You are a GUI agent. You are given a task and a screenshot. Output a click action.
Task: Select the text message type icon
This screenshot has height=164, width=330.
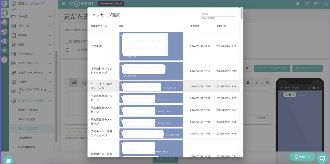[73, 83]
